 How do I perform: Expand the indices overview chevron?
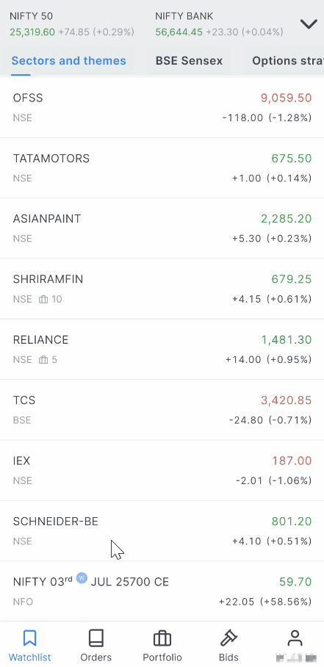[x=309, y=24]
